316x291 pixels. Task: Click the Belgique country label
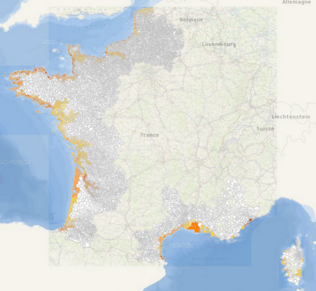191,20
